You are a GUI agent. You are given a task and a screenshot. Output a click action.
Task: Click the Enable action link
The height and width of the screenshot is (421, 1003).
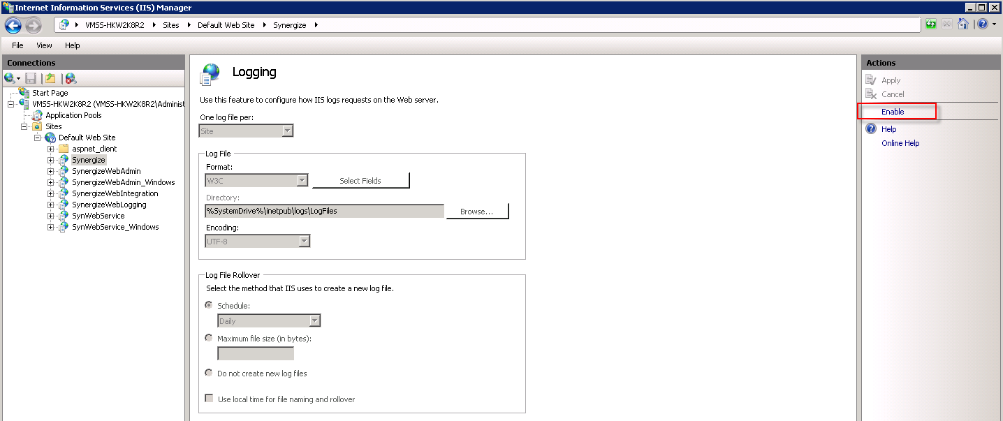pos(893,112)
